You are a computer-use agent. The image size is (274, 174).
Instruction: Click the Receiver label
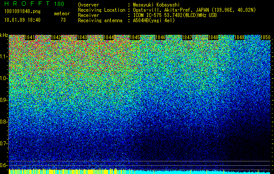[x=88, y=15]
